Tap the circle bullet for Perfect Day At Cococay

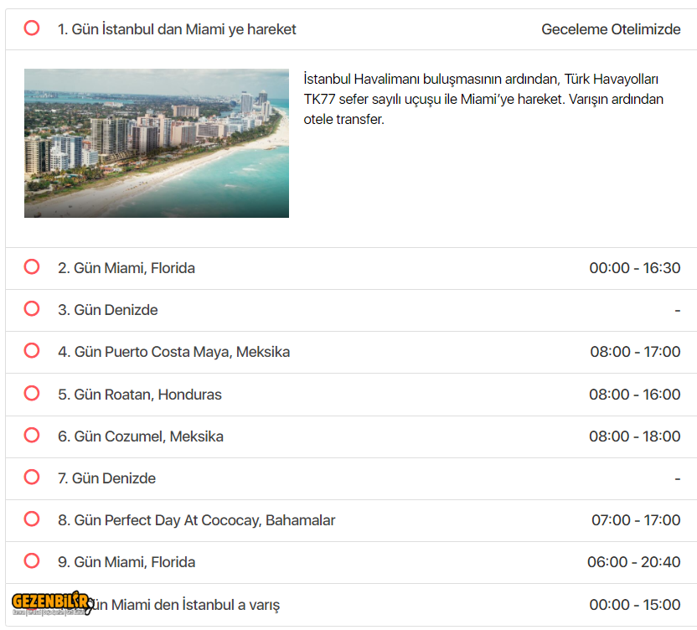[32, 519]
